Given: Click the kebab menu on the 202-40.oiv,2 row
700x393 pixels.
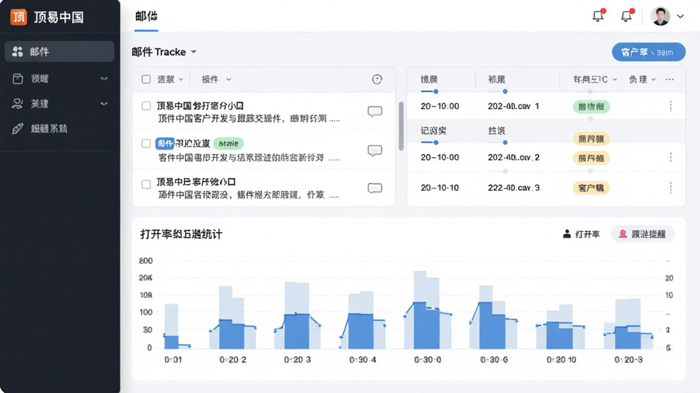Looking at the screenshot, I should (x=671, y=157).
